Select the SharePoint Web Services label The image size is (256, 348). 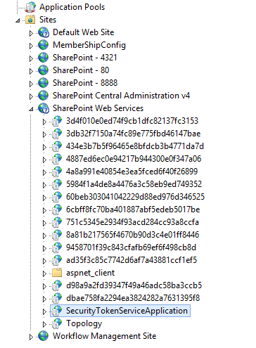[98, 108]
